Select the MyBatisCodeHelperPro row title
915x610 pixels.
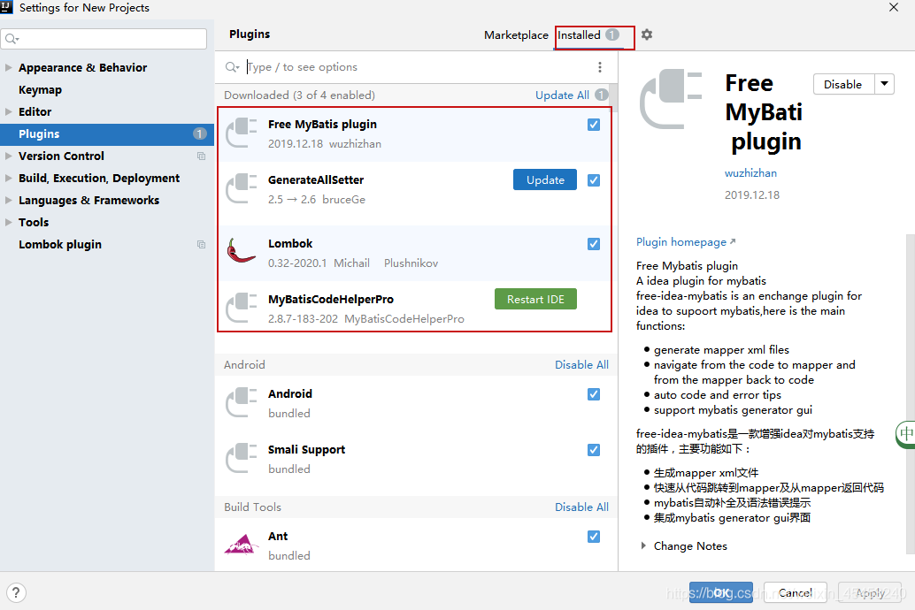click(x=331, y=299)
